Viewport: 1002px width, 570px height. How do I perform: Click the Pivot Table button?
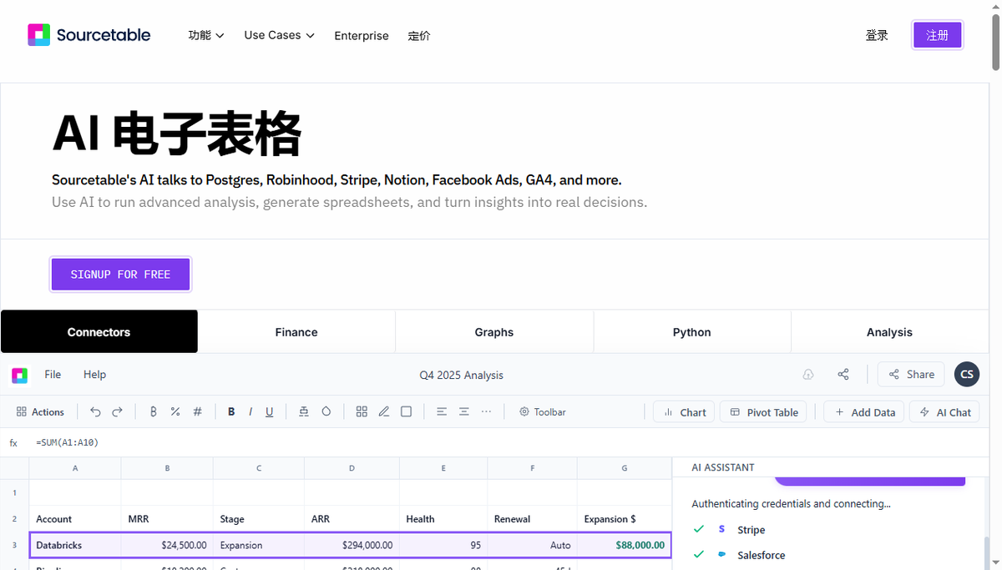764,412
